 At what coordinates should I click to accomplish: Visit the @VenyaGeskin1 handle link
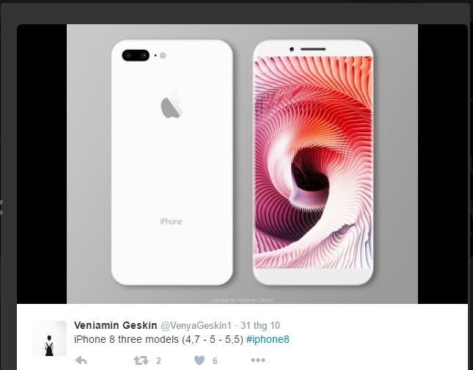[196, 326]
